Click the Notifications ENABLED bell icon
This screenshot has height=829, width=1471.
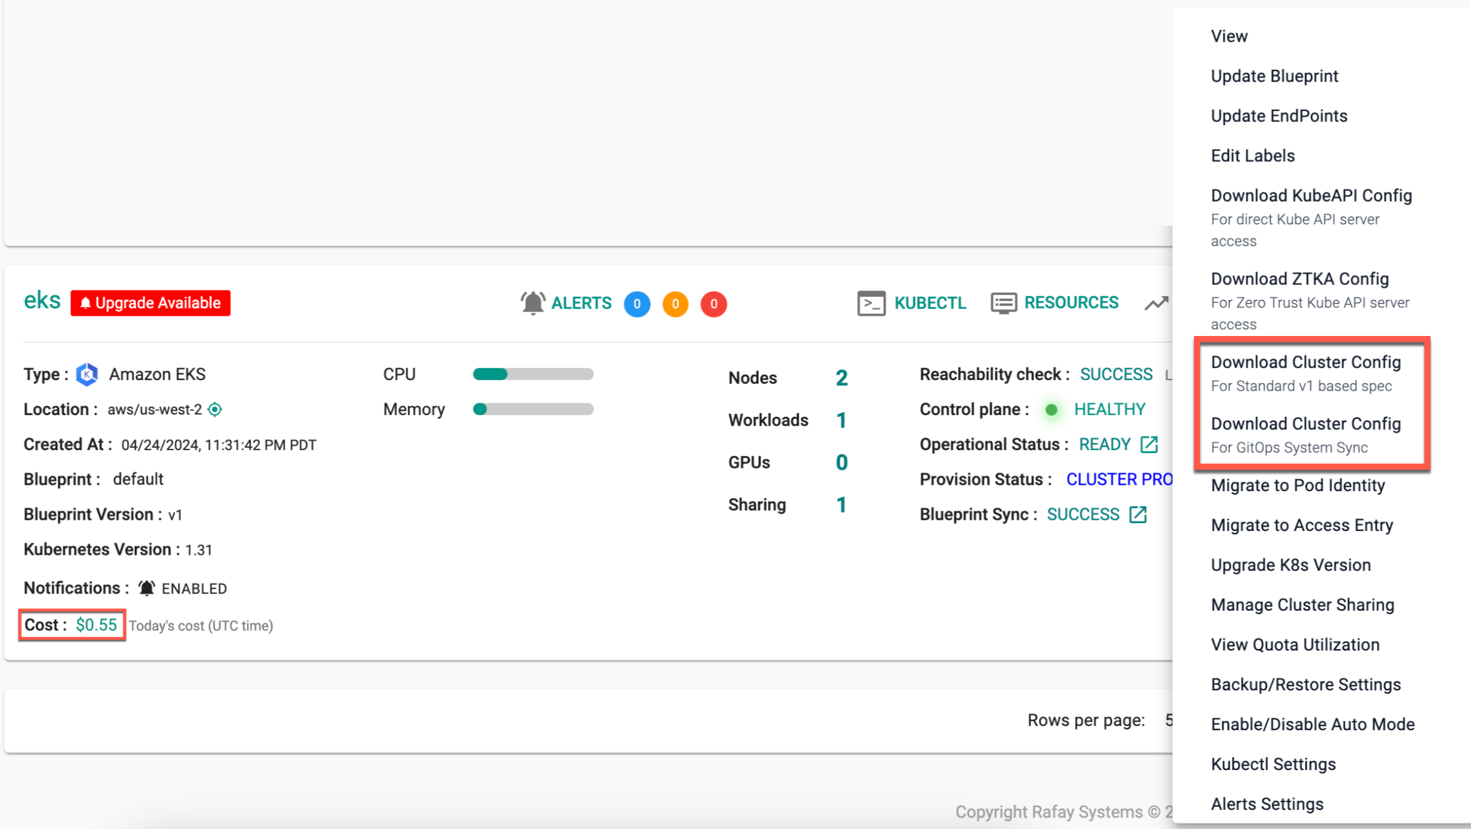click(x=146, y=589)
